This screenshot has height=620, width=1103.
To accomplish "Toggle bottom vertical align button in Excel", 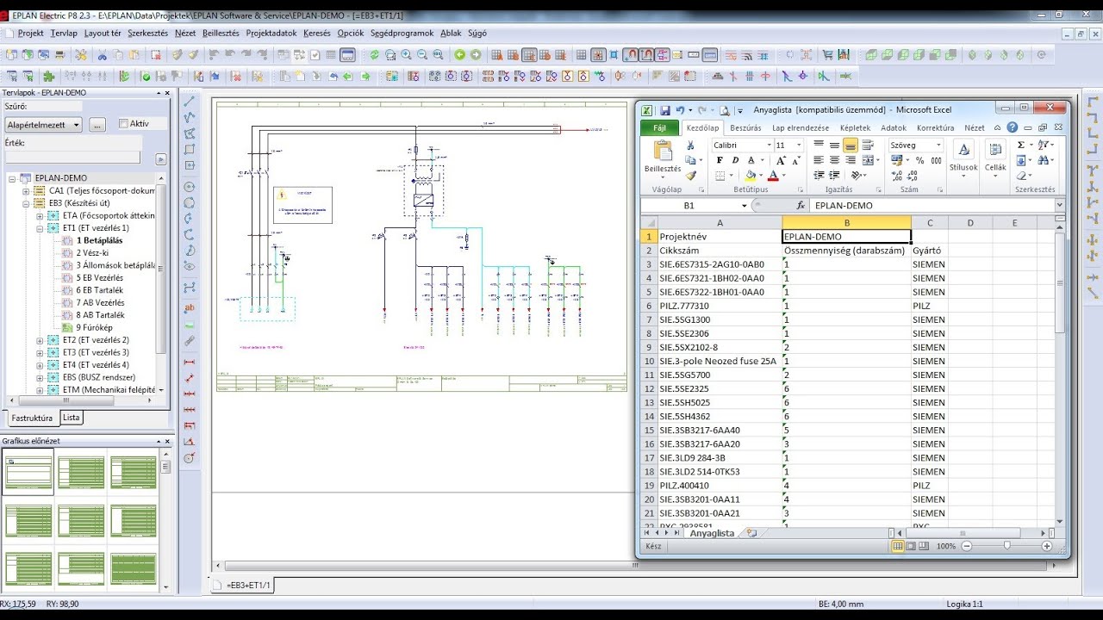I will click(851, 145).
